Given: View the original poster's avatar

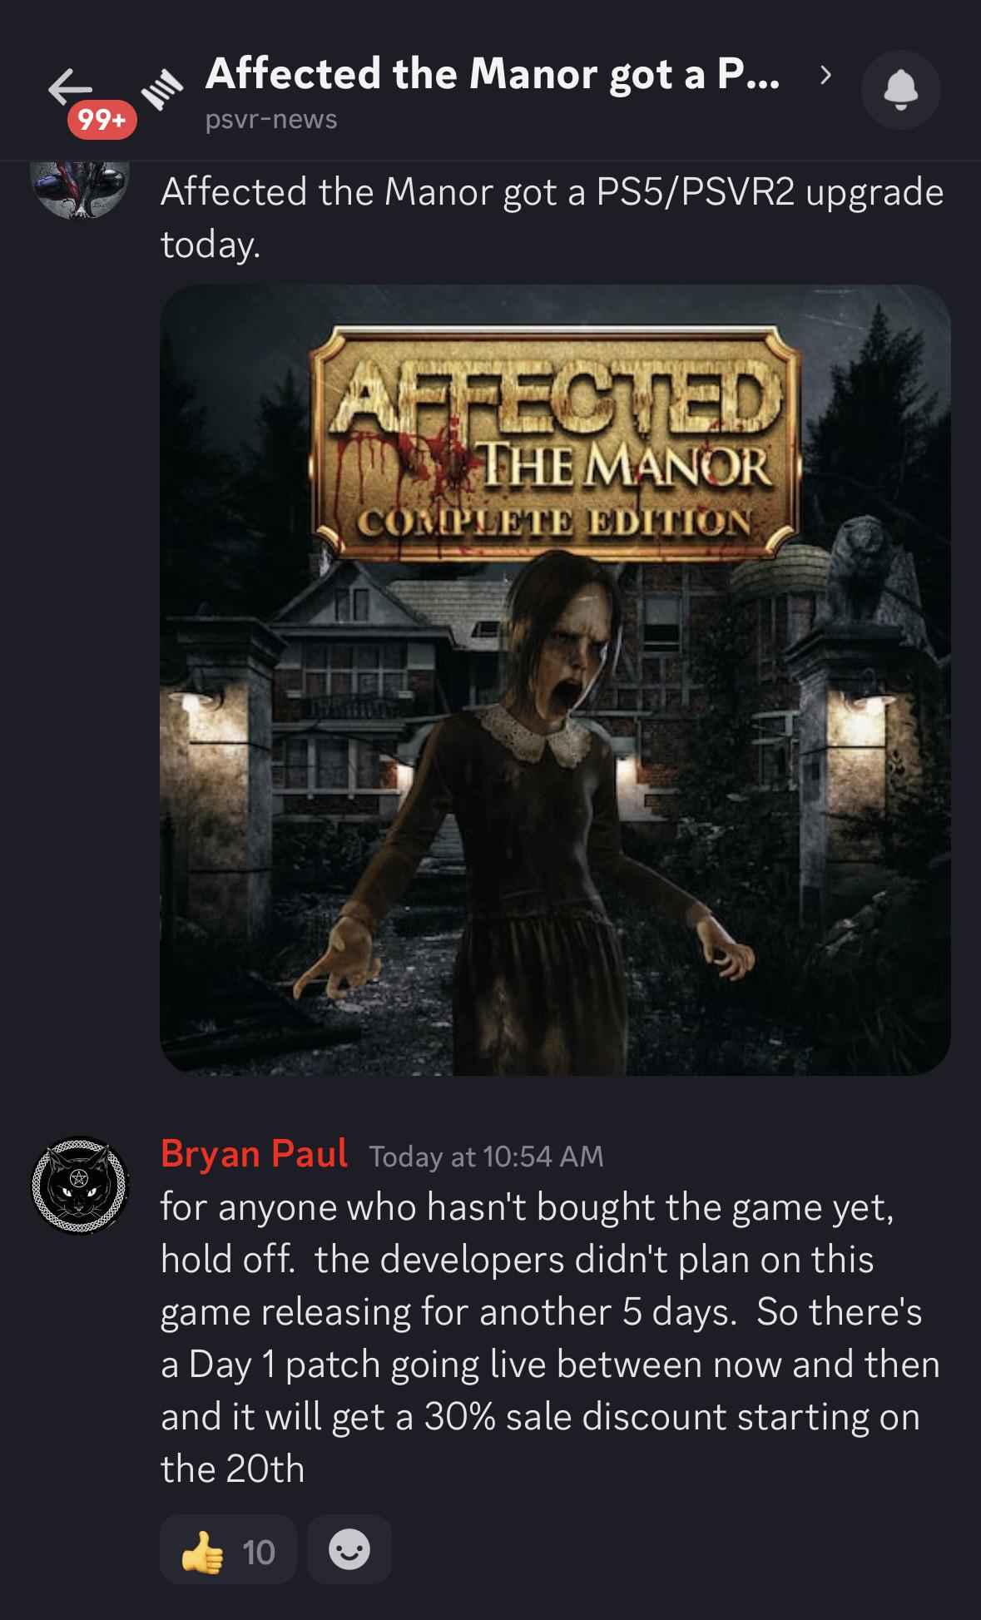Looking at the screenshot, I should point(80,190).
